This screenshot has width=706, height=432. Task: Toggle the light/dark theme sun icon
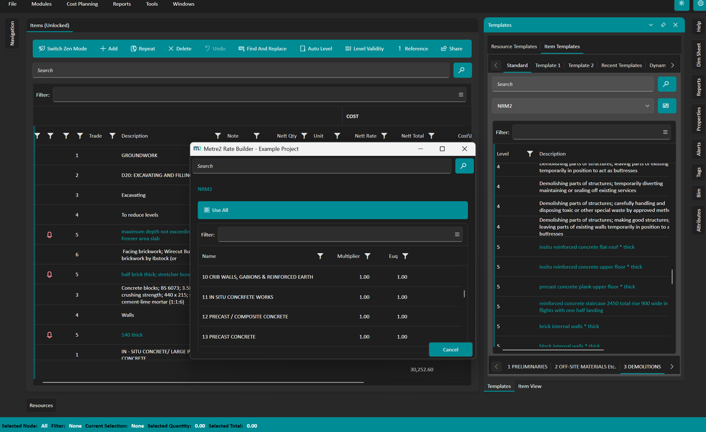point(681,4)
